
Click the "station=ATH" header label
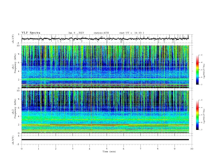coord(101,33)
